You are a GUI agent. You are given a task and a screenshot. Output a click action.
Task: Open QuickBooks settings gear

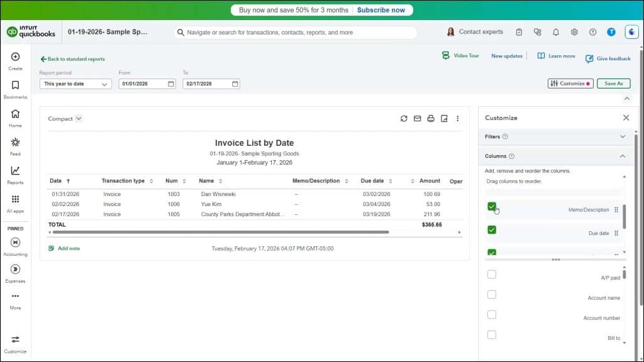pyautogui.click(x=574, y=31)
